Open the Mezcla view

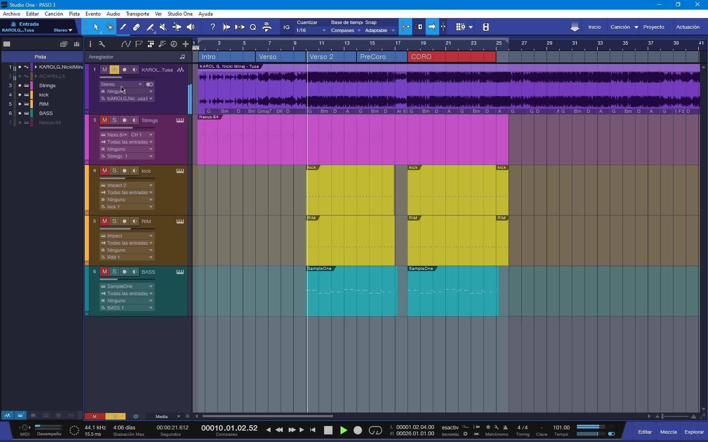tap(668, 432)
